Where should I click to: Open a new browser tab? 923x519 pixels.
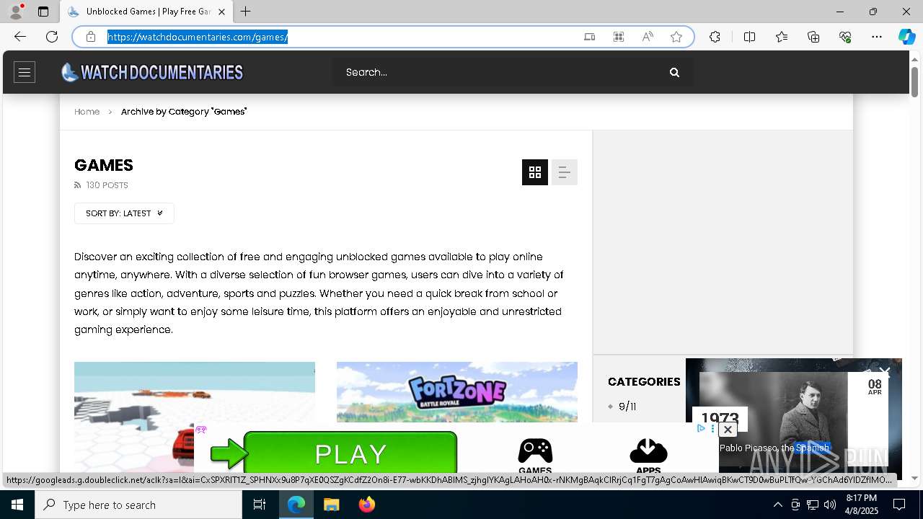click(246, 12)
